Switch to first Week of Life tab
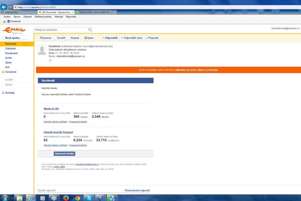Screen dimensions: 301x201 point(19,12)
